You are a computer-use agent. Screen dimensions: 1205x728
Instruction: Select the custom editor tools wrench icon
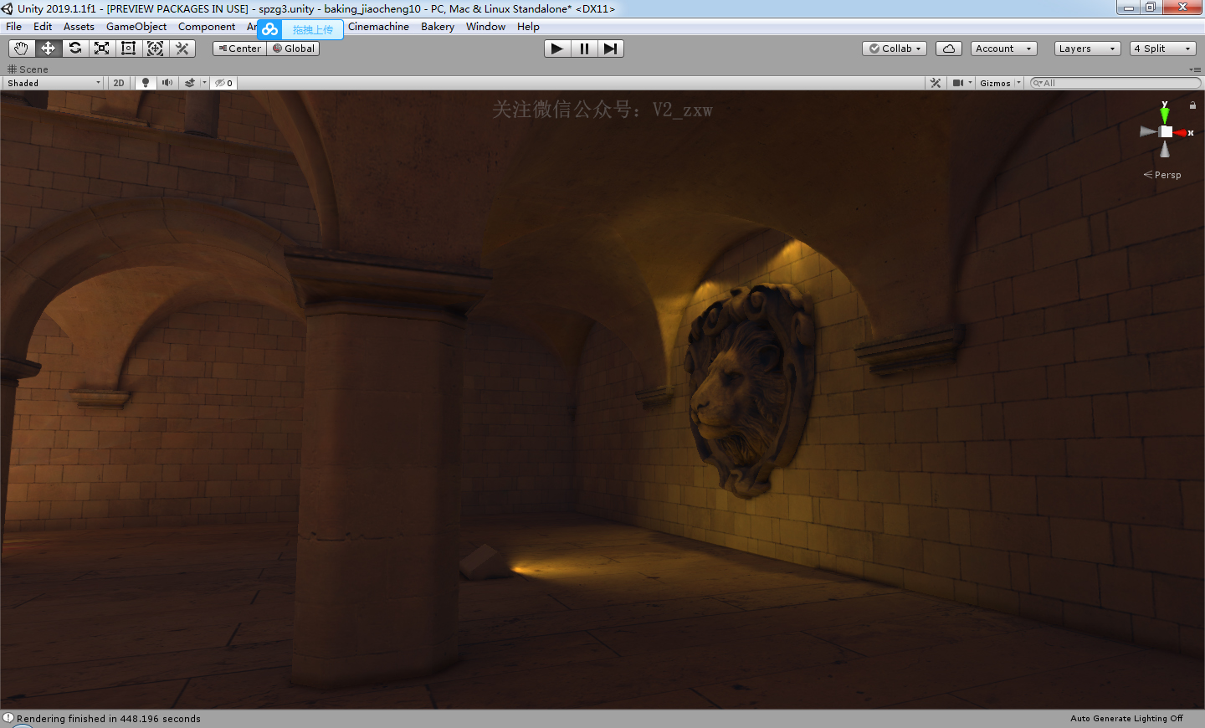[182, 49]
